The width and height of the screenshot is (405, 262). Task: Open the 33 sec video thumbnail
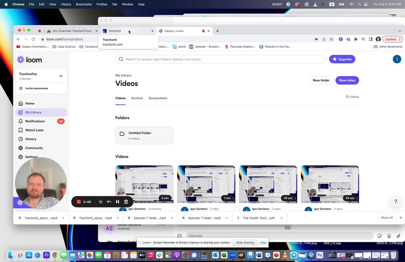268,184
